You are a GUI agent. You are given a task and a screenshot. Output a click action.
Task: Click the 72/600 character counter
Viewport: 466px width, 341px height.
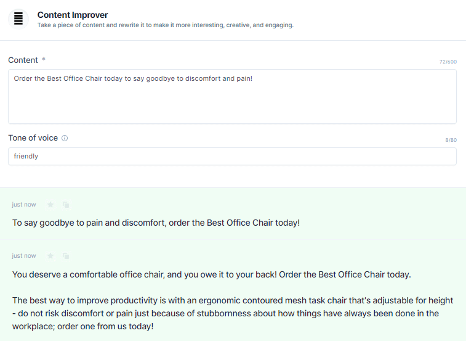[448, 62]
